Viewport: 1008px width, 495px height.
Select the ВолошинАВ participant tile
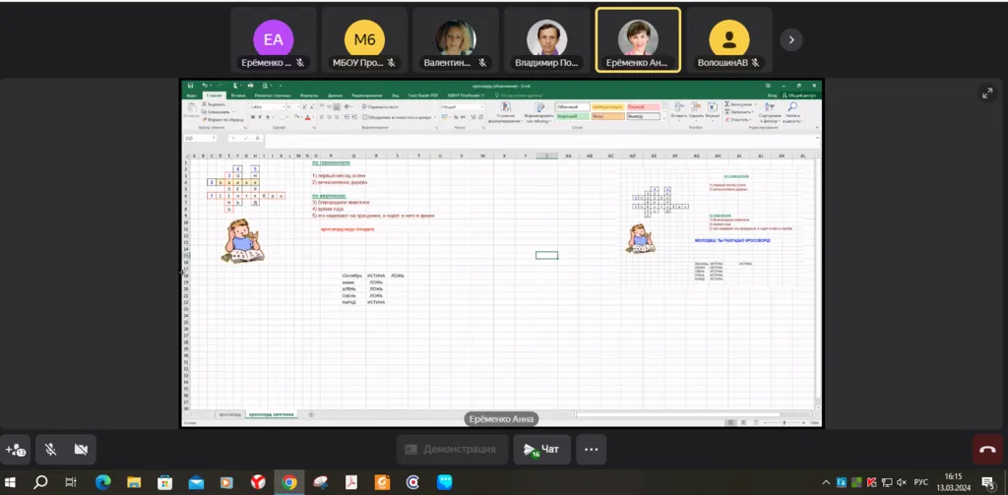(x=729, y=40)
